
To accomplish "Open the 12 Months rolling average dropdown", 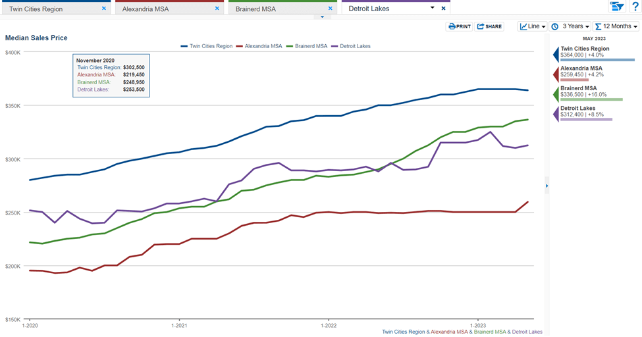I will 616,26.
